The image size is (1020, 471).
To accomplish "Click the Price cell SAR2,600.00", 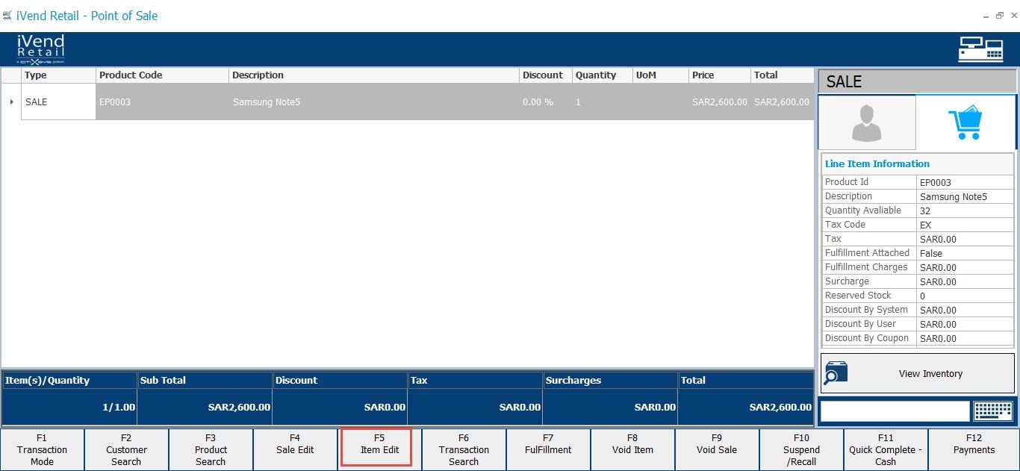I will (x=720, y=102).
